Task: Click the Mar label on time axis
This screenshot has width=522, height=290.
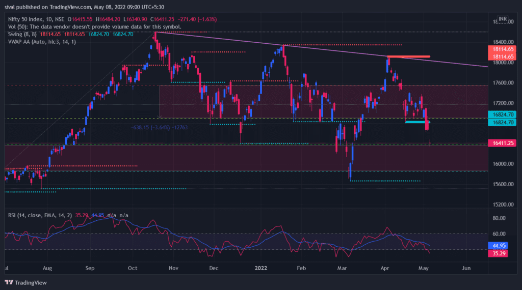Action: (x=342, y=268)
